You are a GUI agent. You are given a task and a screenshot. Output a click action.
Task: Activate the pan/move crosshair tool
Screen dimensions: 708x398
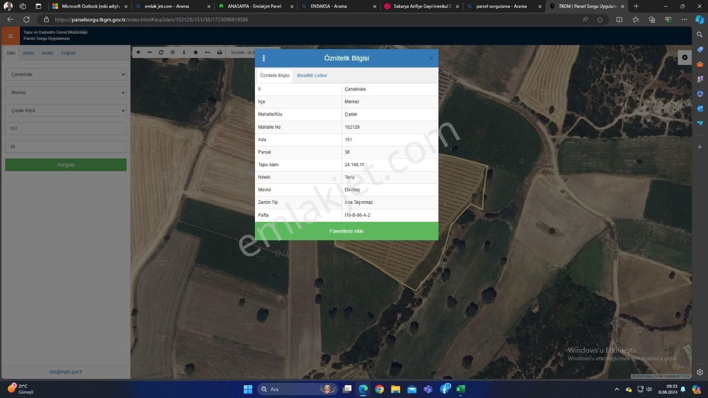(x=173, y=52)
